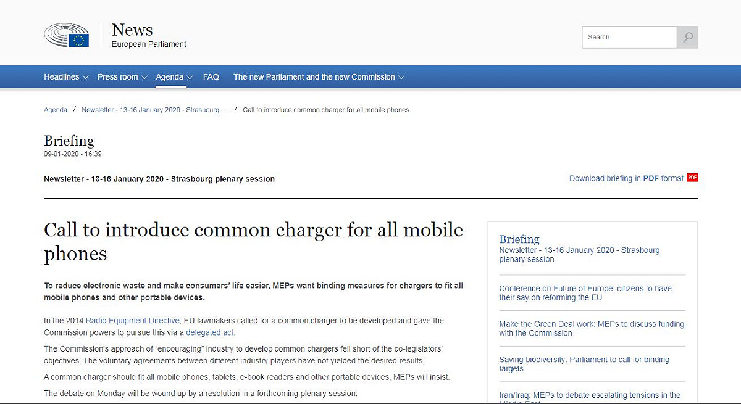Click the European Parliament subtitle text
Viewport: 741px width, 404px height.
[149, 44]
